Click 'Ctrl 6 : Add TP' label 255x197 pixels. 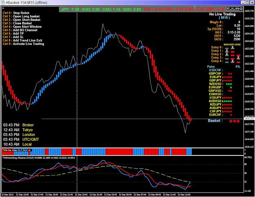(13, 33)
